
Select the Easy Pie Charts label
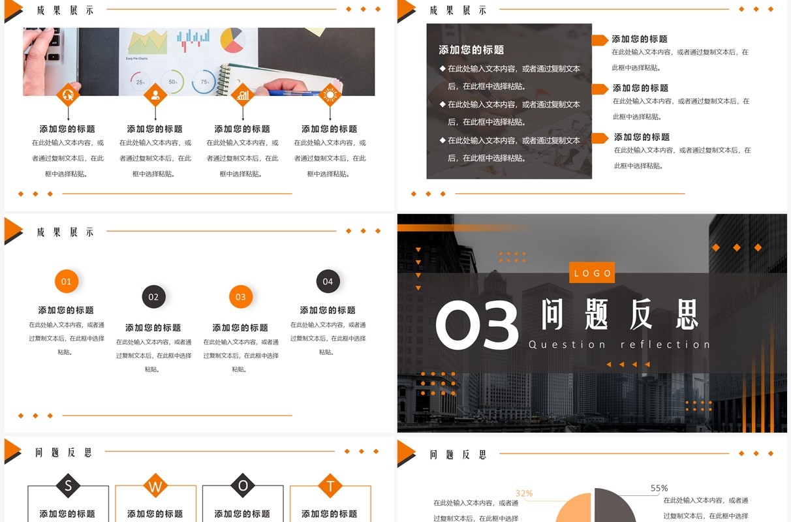136,59
